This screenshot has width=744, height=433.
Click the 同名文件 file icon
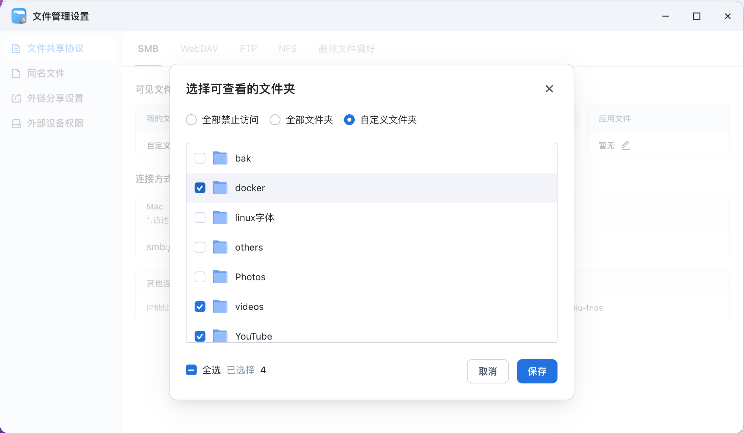tap(16, 74)
